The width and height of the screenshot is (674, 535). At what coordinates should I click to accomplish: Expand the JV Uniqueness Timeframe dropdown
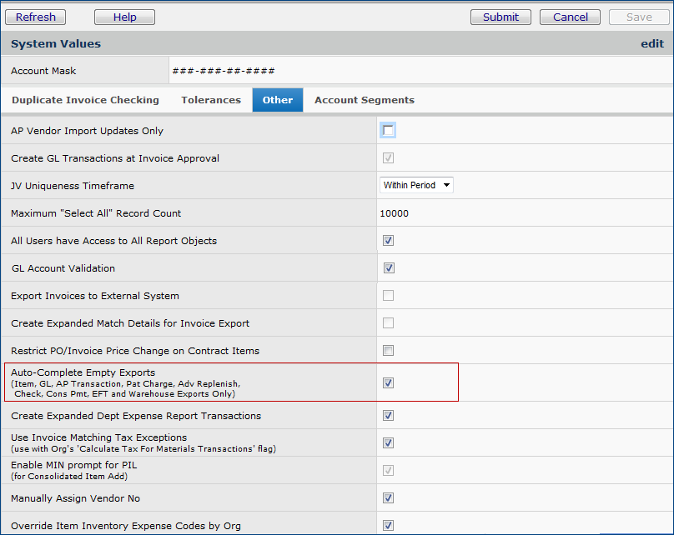click(x=416, y=185)
